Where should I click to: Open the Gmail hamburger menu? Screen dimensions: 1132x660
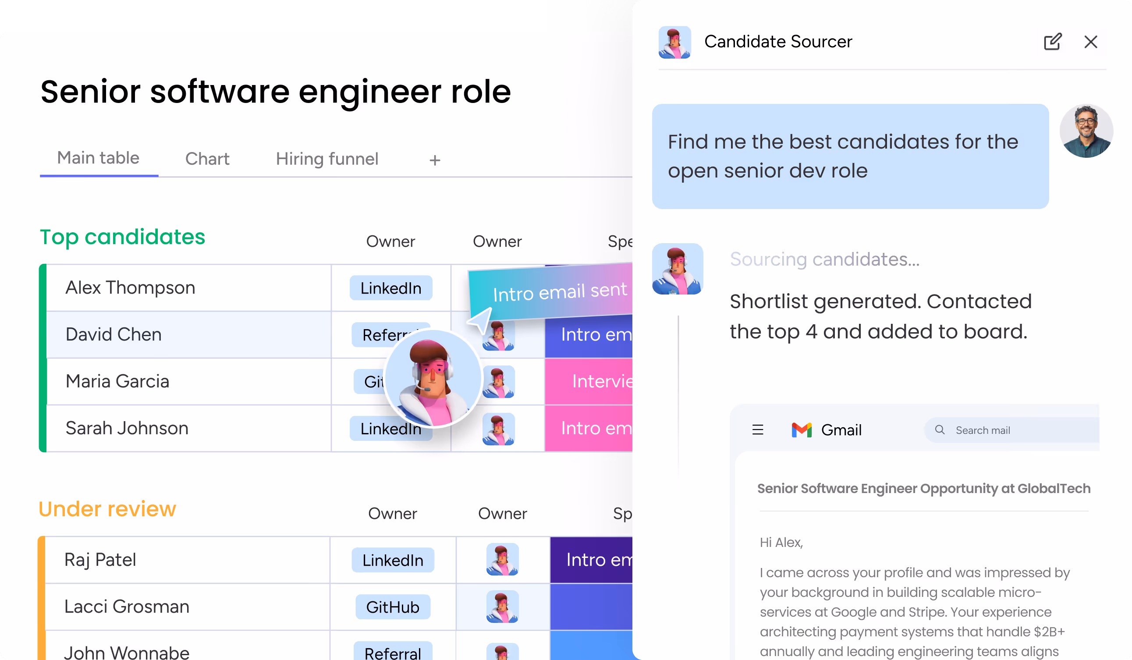click(758, 430)
